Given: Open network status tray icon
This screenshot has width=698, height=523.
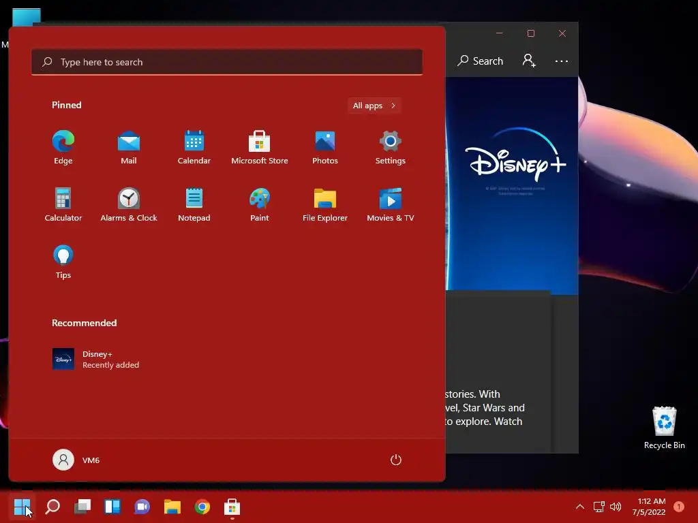Looking at the screenshot, I should [598, 507].
